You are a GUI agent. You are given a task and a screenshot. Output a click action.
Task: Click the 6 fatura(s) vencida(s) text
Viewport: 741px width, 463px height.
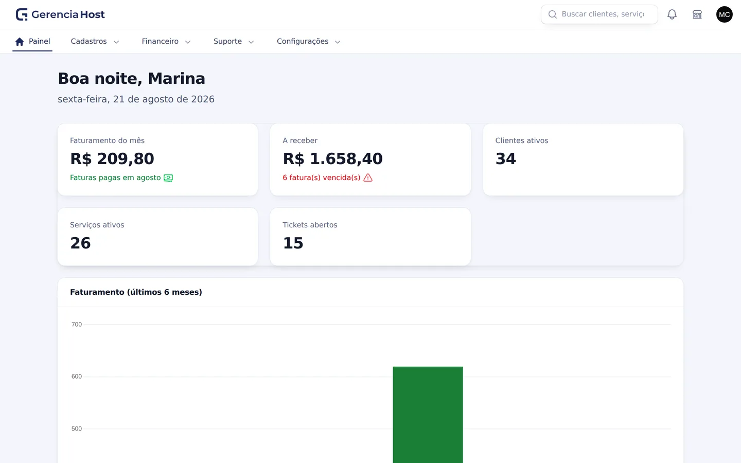click(x=322, y=177)
